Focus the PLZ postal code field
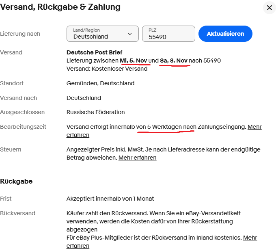 (x=168, y=34)
